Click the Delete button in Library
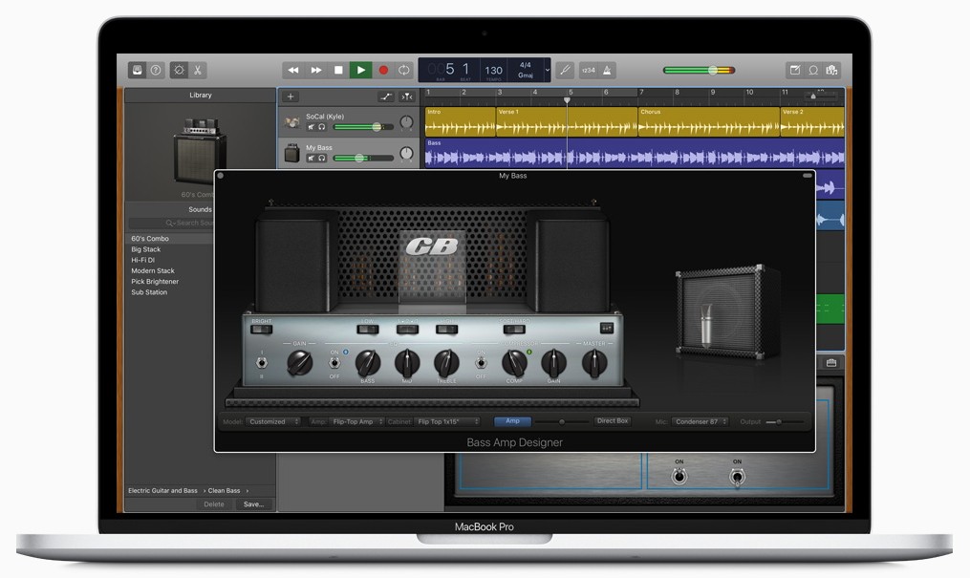This screenshot has width=970, height=578. tap(214, 504)
